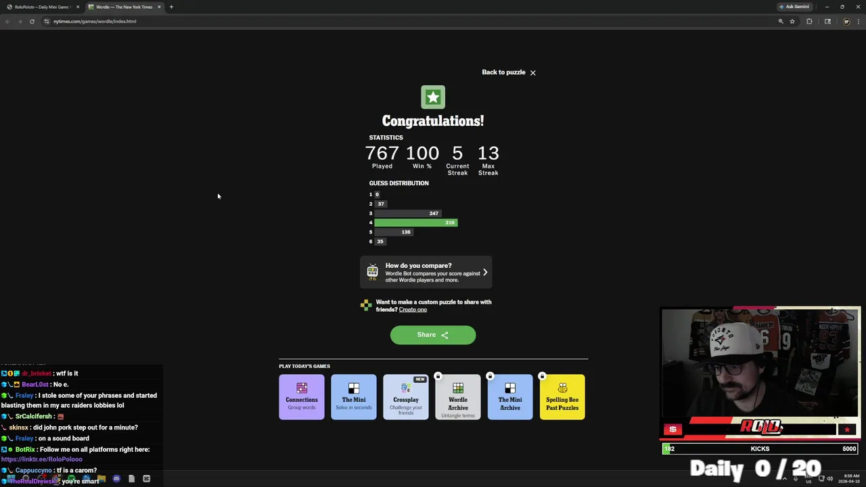The image size is (866, 487).
Task: Close the RoloPolotv browser tab
Action: [x=78, y=7]
